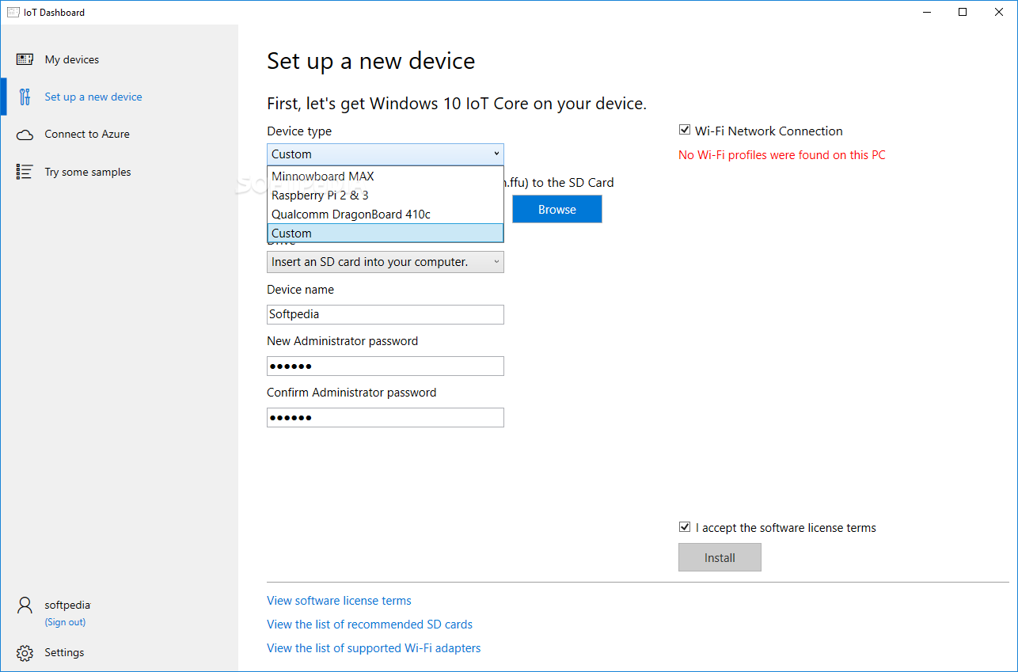Open the SD card Drive dropdown
1018x672 pixels.
(x=386, y=262)
